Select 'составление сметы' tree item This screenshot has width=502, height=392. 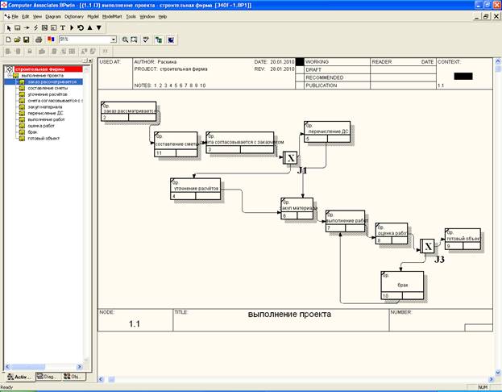[x=48, y=88]
